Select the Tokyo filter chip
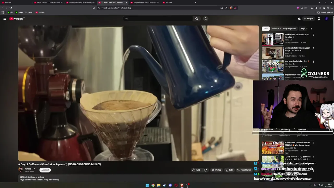This screenshot has width=334, height=188. [303, 28]
